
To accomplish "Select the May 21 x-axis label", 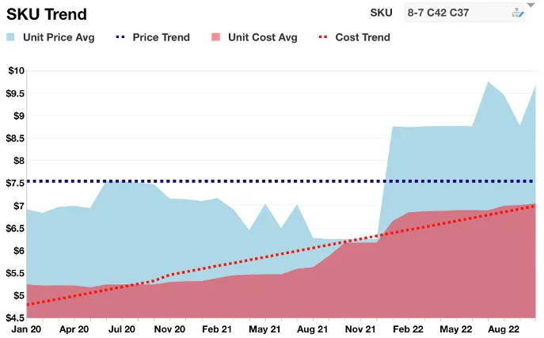I will pyautogui.click(x=264, y=329).
